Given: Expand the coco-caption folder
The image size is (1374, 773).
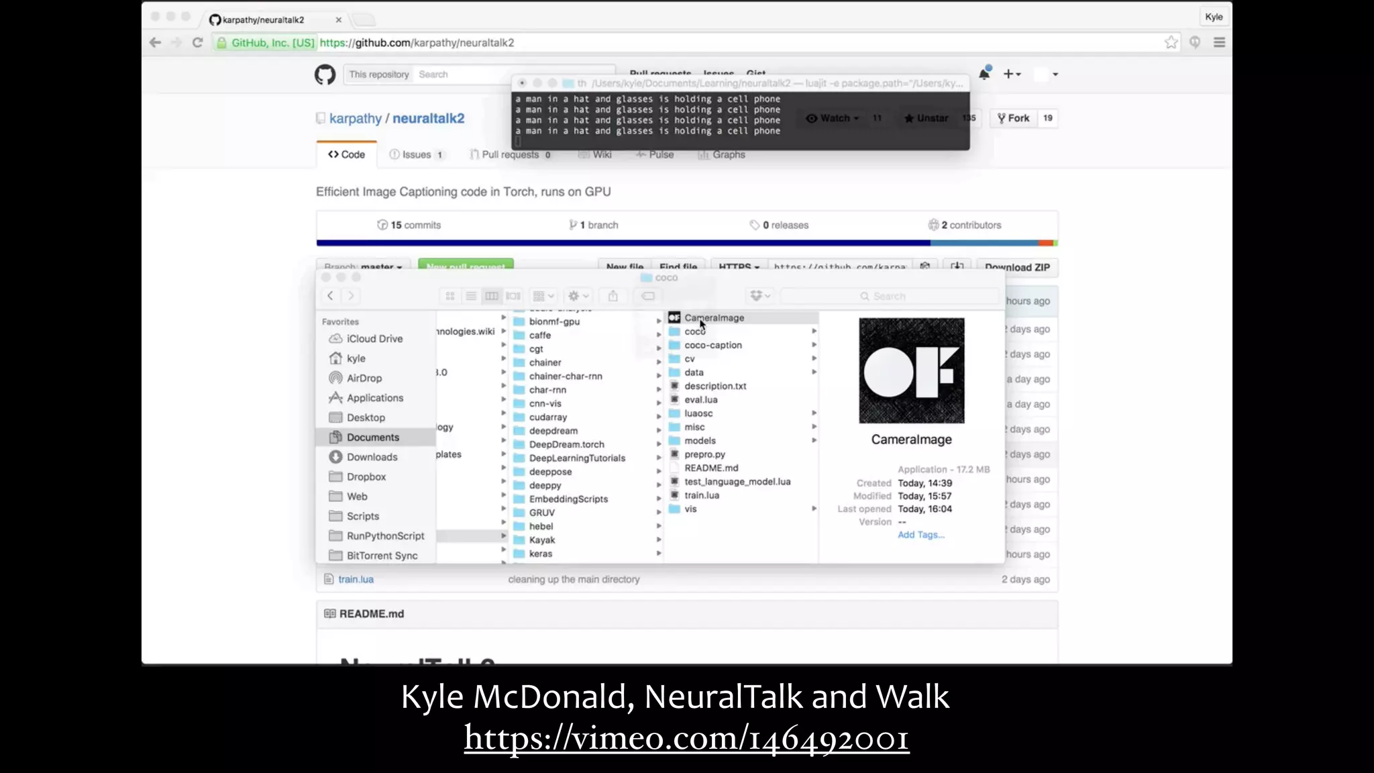Looking at the screenshot, I should pos(814,345).
